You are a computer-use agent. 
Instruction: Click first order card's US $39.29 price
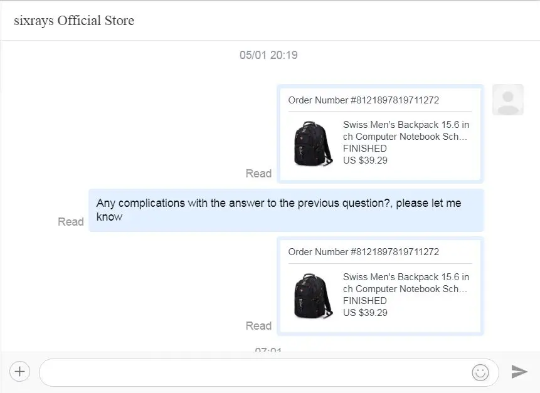coord(365,160)
